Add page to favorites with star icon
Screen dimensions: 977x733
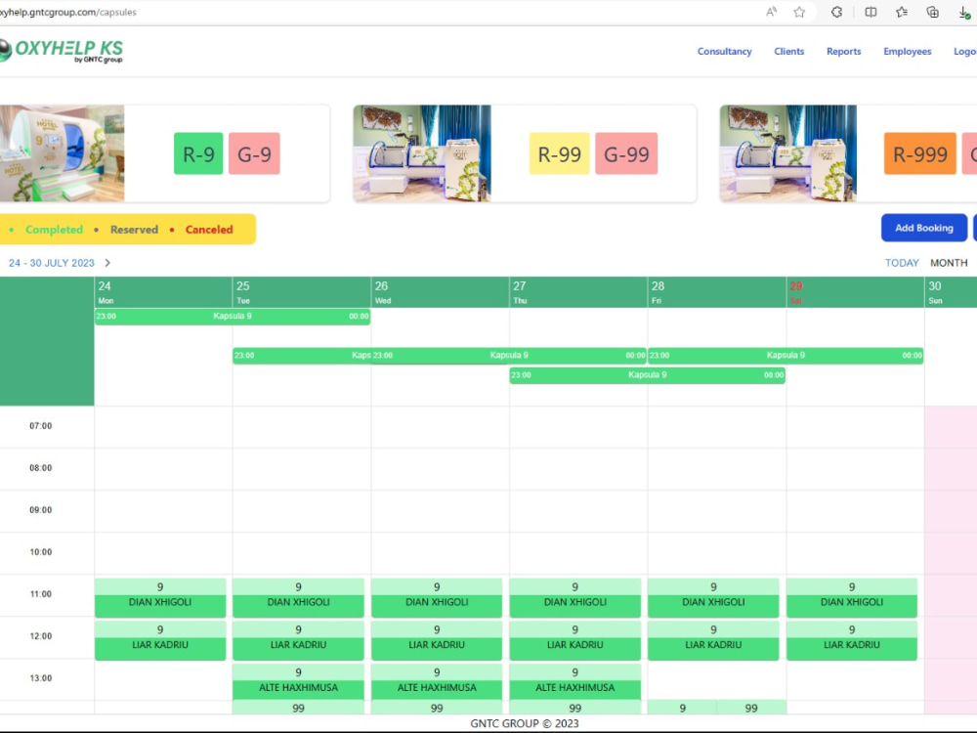[x=799, y=12]
